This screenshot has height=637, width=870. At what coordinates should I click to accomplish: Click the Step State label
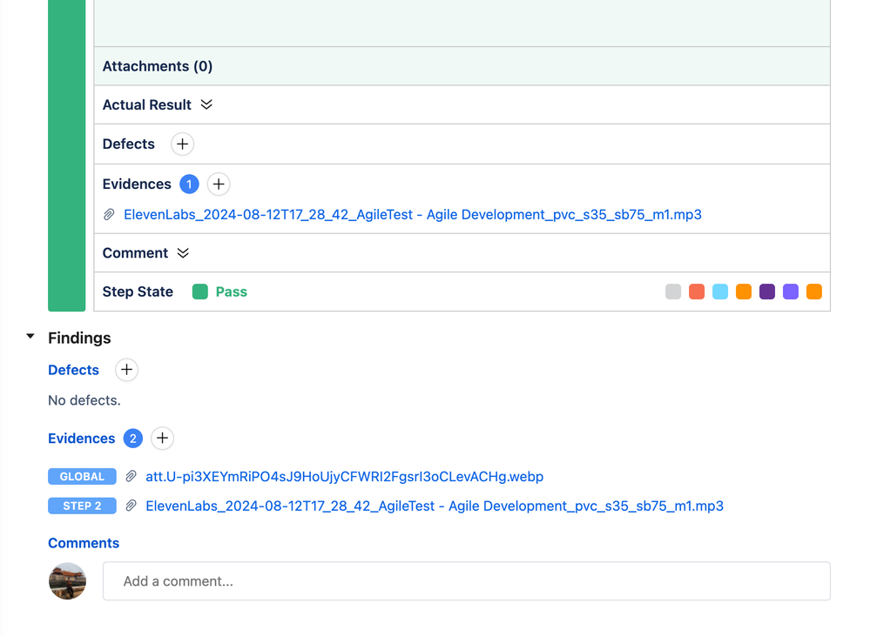pyautogui.click(x=138, y=292)
